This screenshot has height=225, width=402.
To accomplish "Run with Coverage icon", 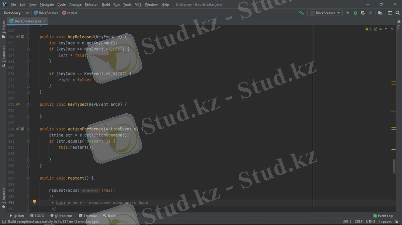I will pyautogui.click(x=363, y=13).
